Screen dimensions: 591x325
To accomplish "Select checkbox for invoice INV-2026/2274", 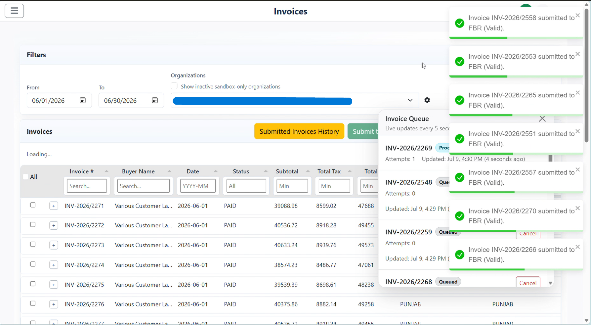I will 33,264.
